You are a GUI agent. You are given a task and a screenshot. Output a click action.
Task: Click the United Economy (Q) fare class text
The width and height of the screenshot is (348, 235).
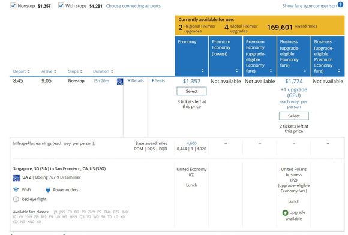pos(191,172)
